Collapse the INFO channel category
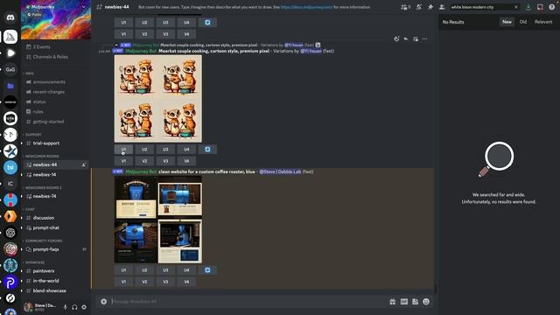The width and height of the screenshot is (560, 315). coord(30,73)
